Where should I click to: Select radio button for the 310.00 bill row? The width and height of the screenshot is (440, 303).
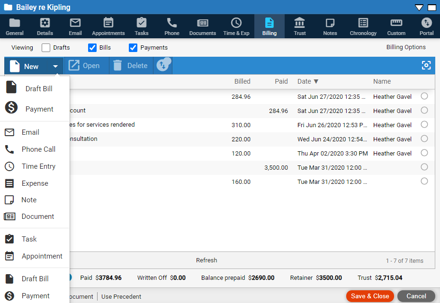pos(424,125)
